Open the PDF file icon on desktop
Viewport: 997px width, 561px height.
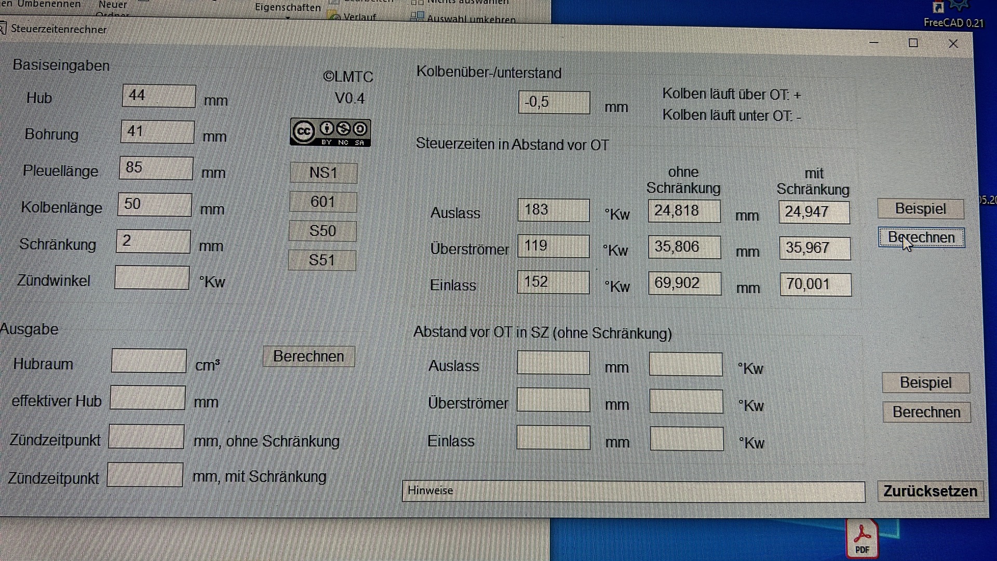click(862, 539)
